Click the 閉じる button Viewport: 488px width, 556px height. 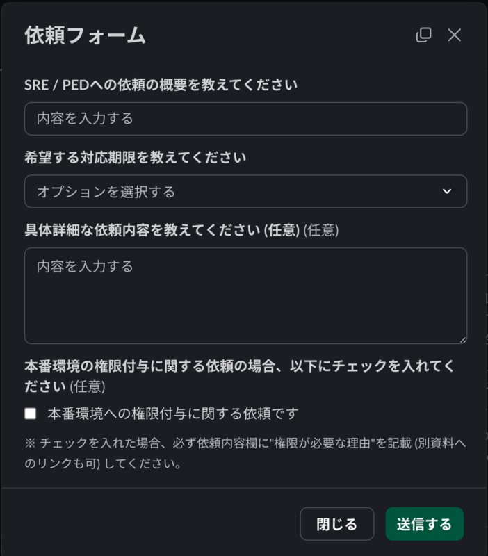(x=336, y=523)
